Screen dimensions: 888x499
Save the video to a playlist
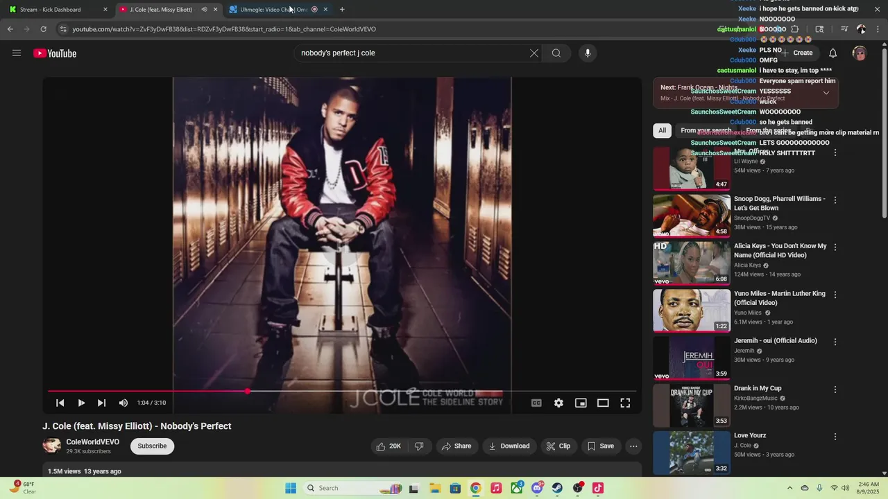point(601,446)
